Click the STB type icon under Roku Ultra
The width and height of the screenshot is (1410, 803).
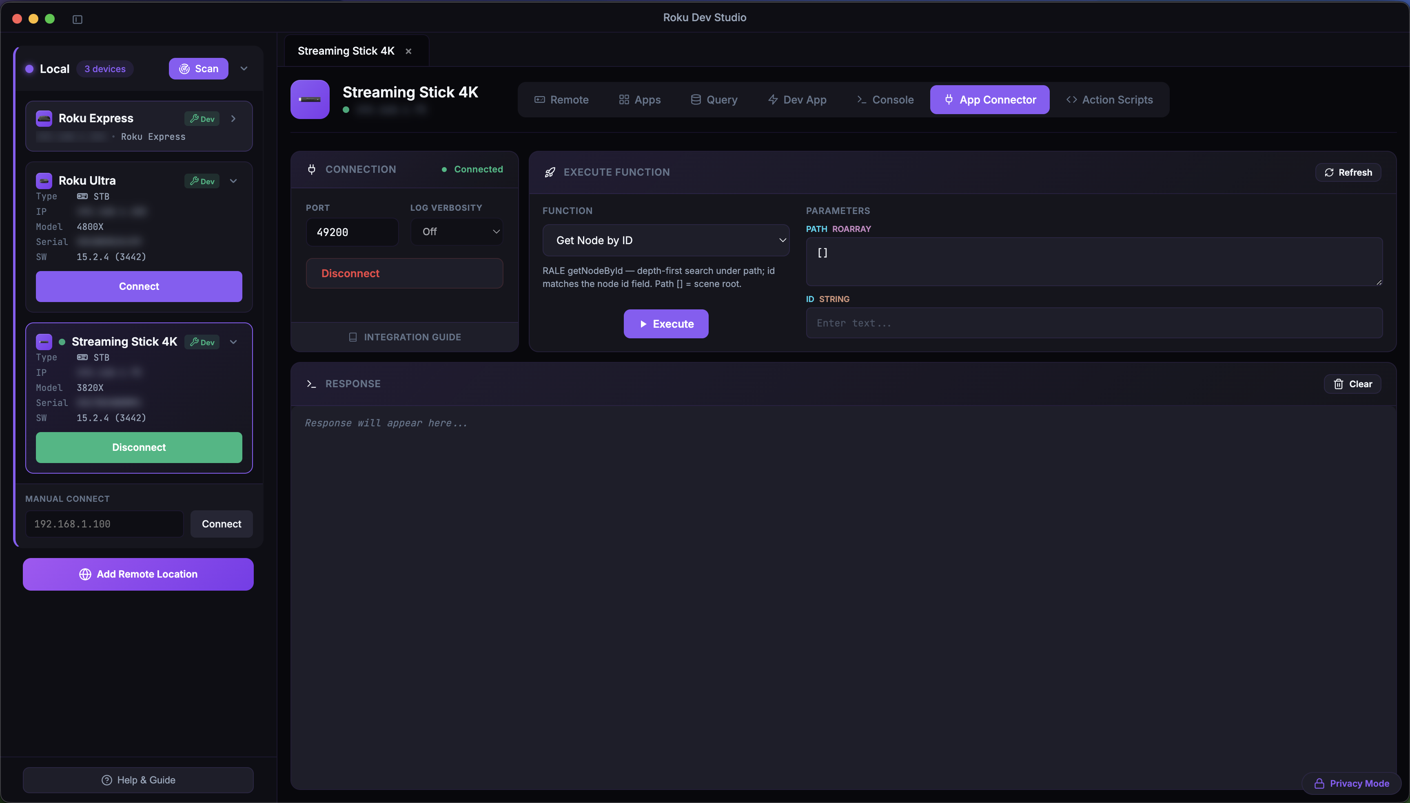(82, 196)
